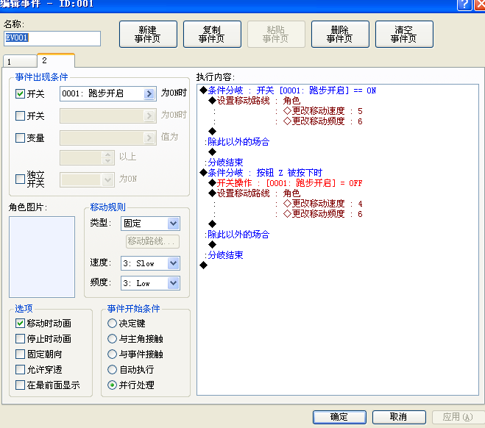The image size is (485, 428).
Task: Click the 新建事件页 button
Action: (x=148, y=35)
